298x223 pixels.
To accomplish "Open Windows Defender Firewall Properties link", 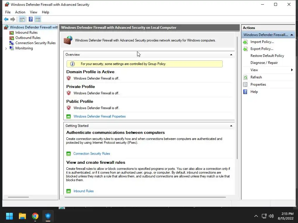I will [x=100, y=116].
